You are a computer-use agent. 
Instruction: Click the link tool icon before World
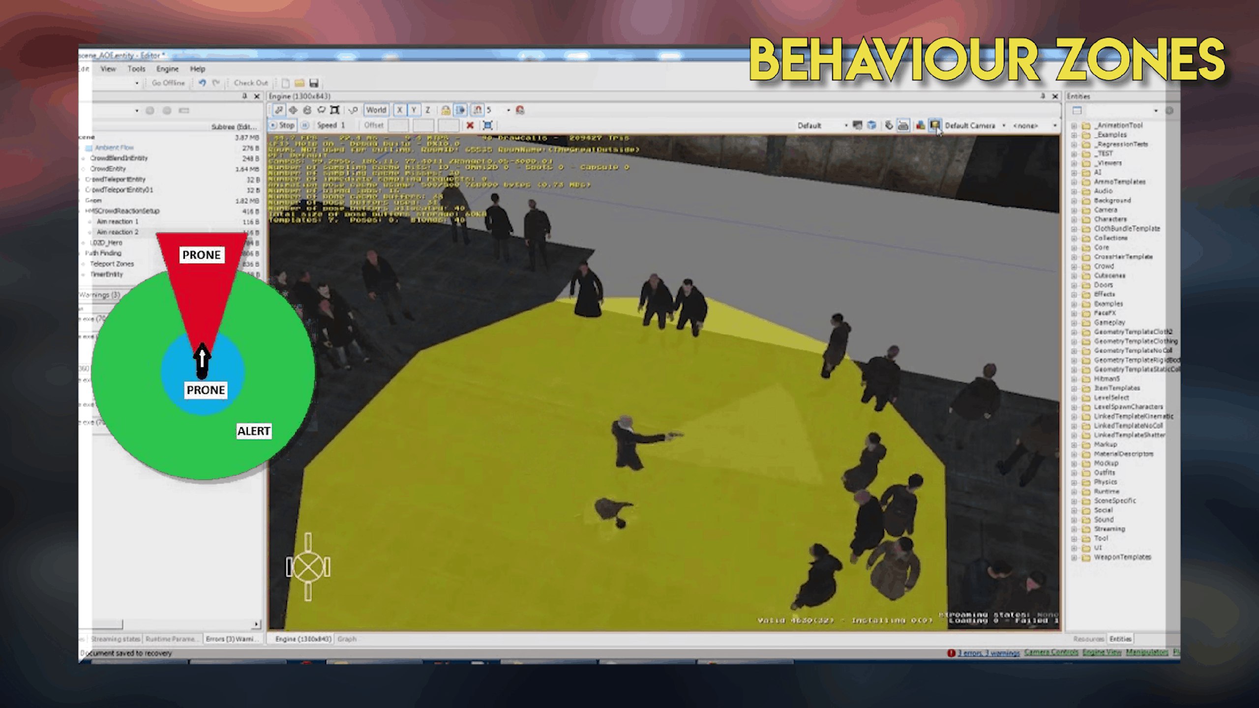[x=353, y=110]
